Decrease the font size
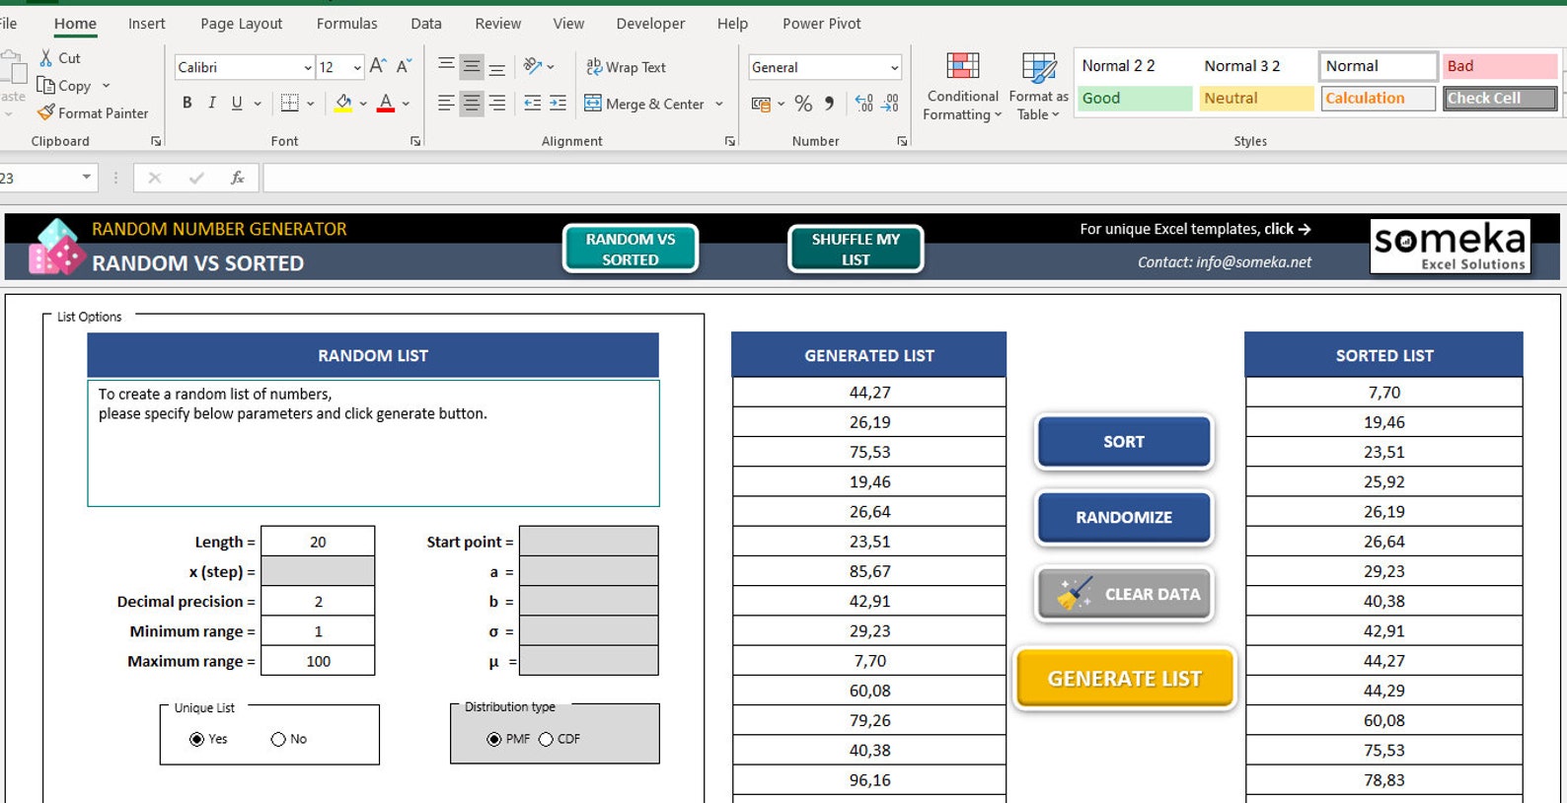Screen dimensions: 1567x803 coord(404,67)
